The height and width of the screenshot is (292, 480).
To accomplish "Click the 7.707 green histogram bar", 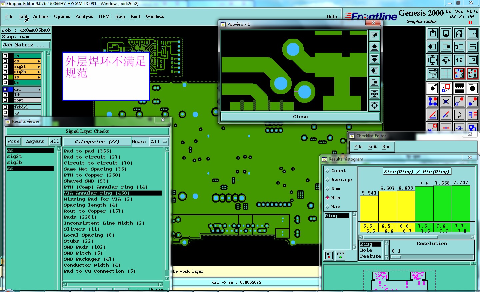I will click(461, 203).
